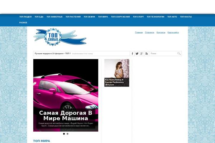Open ТОП ФАКТЫ menu item

tap(186, 17)
